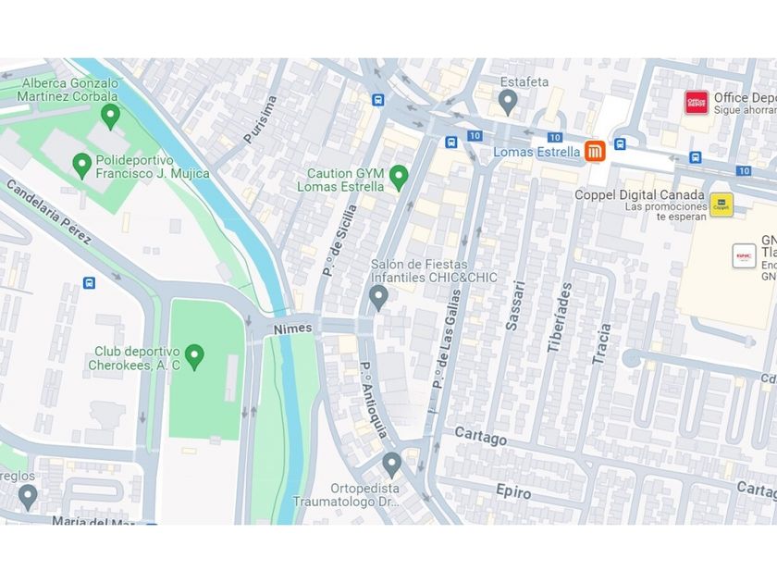Image resolution: width=777 pixels, height=583 pixels.
Task: Select the Caution GYM Lomas Estrella pin
Action: tap(399, 179)
